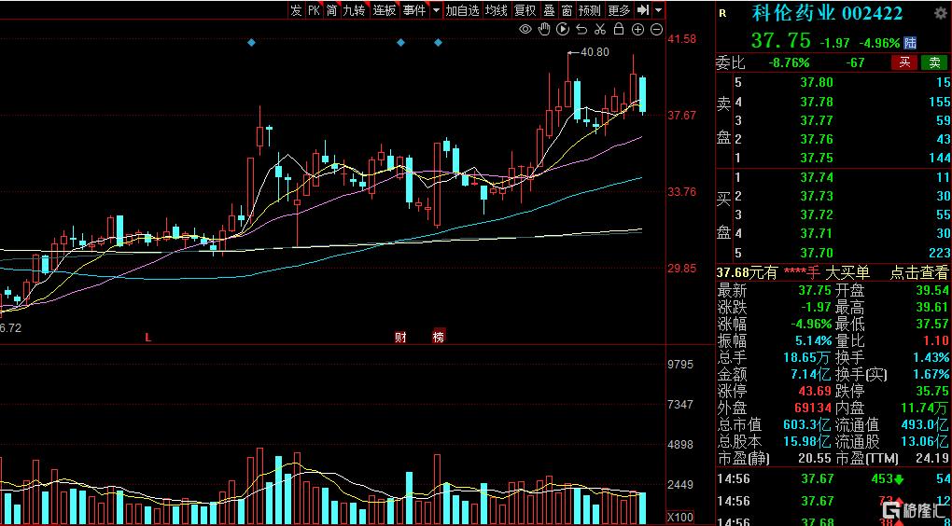
Task: Open the 连板 toolbar item
Action: (x=385, y=10)
